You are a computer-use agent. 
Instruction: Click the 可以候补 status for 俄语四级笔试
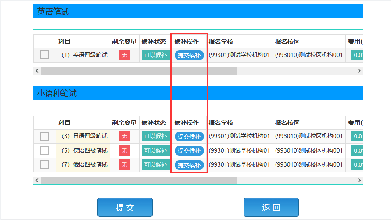tap(156, 164)
